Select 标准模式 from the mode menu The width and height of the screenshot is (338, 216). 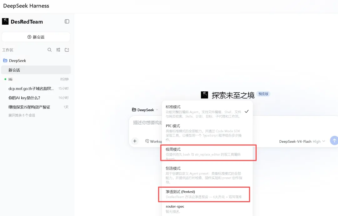point(207,112)
